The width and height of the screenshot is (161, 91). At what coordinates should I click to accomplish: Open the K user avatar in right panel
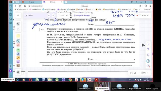tap(148, 61)
